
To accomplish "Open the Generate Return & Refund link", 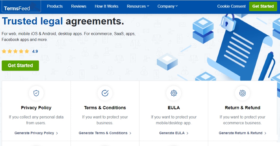I will [242, 133].
